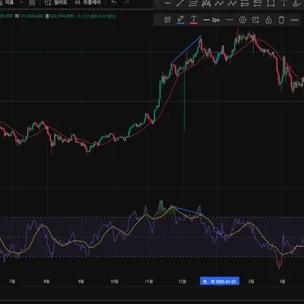
Task: Expand the dropdown arrow next to 지표
Action: click(21, 2)
